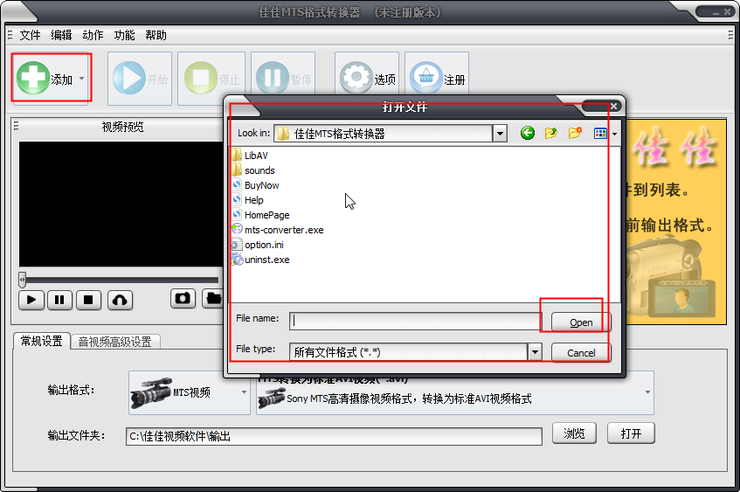Image resolution: width=740 pixels, height=492 pixels.
Task: Select mts-converter.exe in file list
Action: tap(278, 230)
